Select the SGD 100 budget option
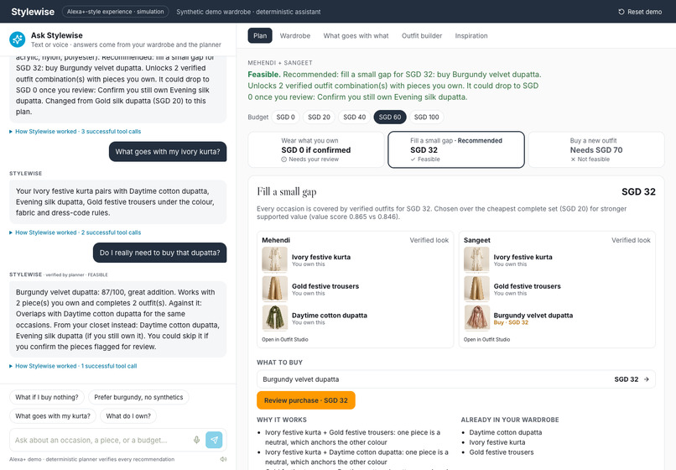Screen dimensions: 676x470 [426, 117]
